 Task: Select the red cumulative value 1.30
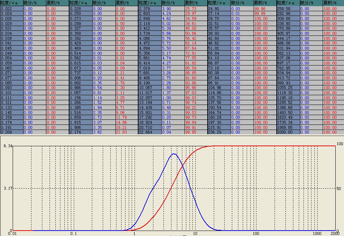pyautogui.click(x=120, y=88)
